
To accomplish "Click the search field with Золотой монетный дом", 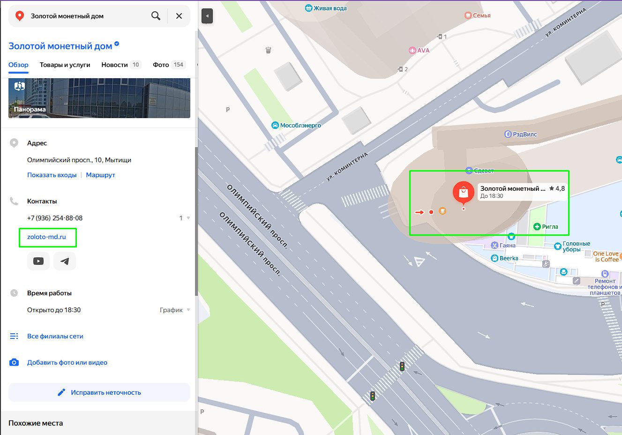I will [87, 16].
